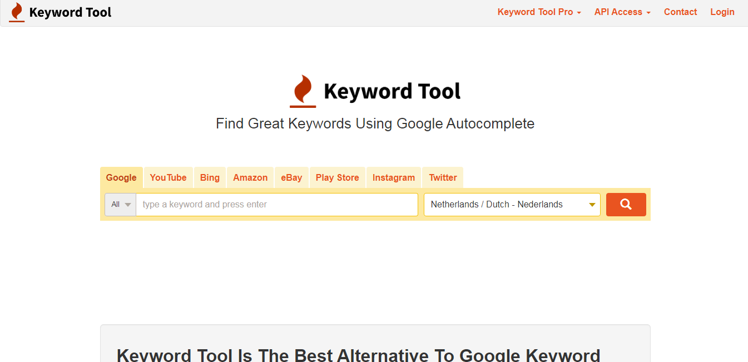Switch to the Twitter tab

click(x=443, y=177)
